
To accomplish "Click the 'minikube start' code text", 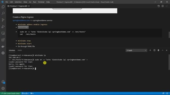I will click(x=25, y=44).
